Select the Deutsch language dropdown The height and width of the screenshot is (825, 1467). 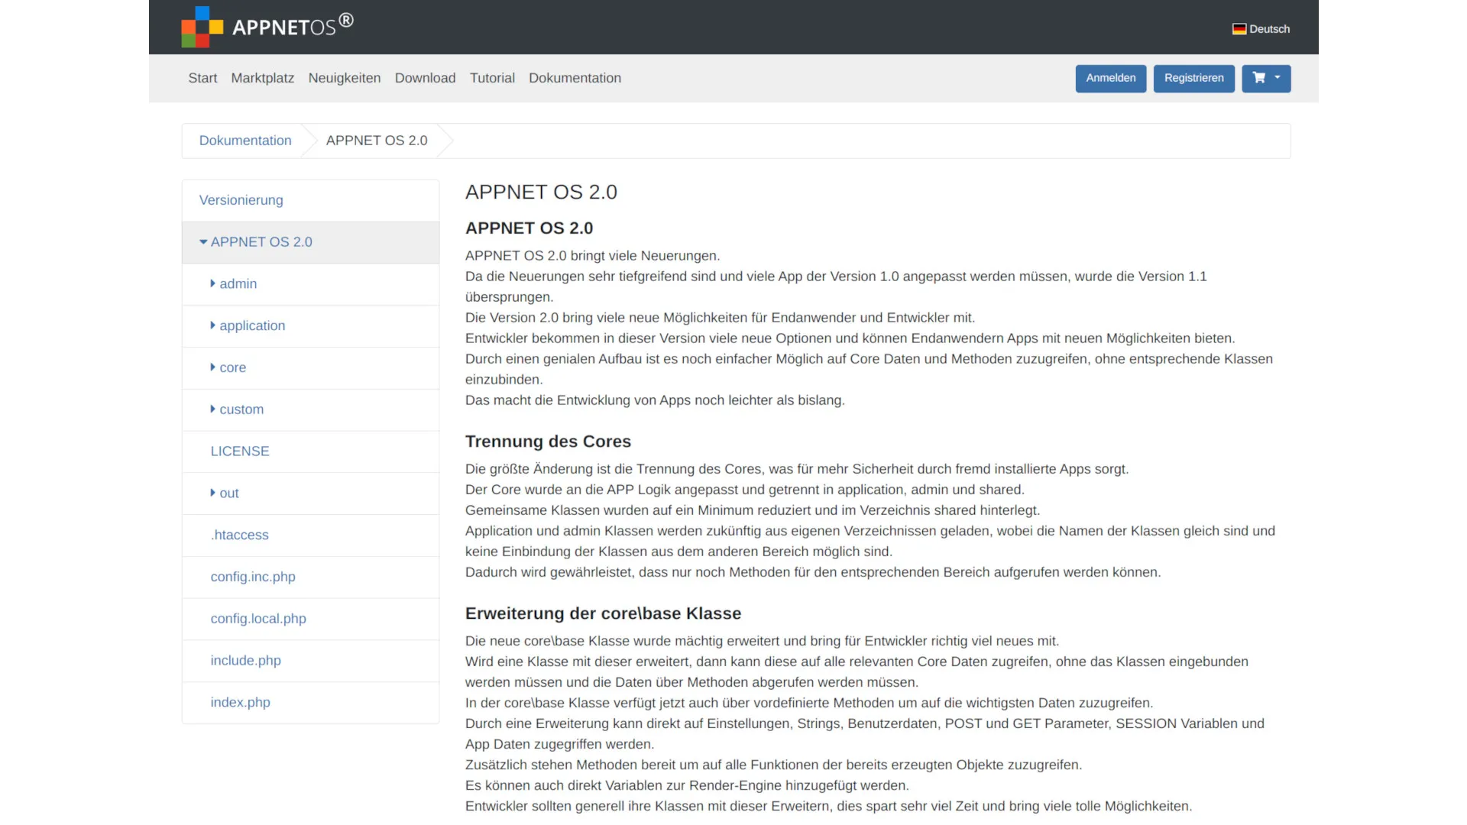point(1261,28)
